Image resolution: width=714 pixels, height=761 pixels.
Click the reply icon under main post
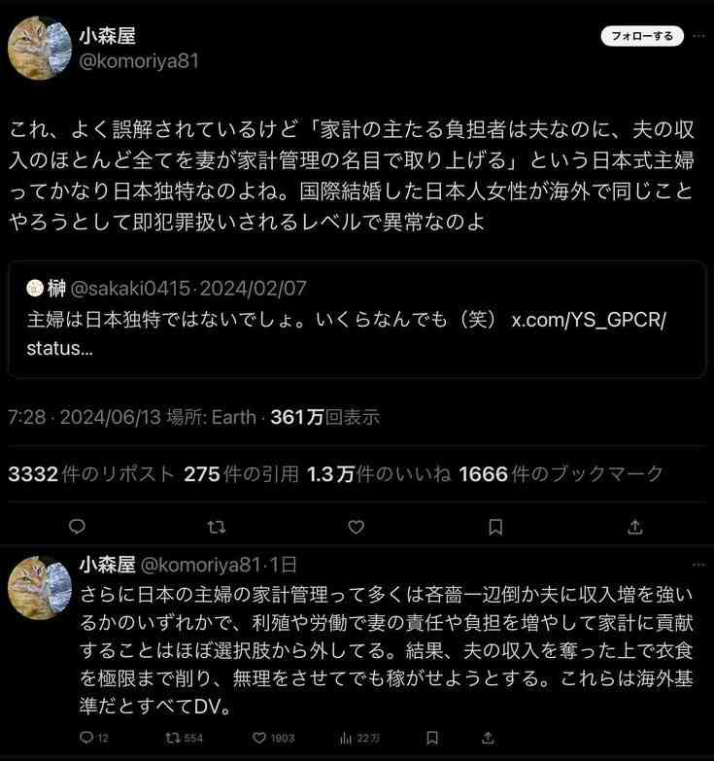[x=77, y=527]
